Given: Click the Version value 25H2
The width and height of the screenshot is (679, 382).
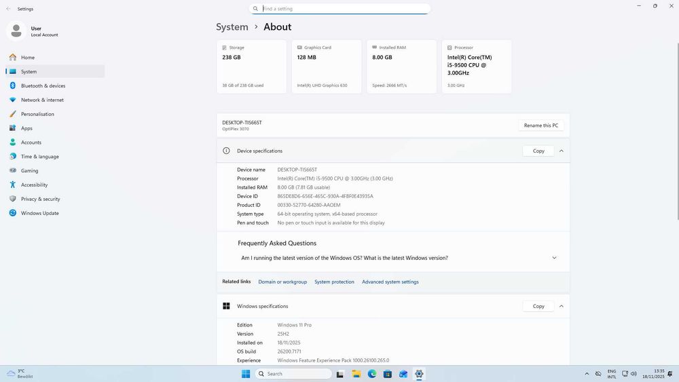Looking at the screenshot, I should (283, 334).
